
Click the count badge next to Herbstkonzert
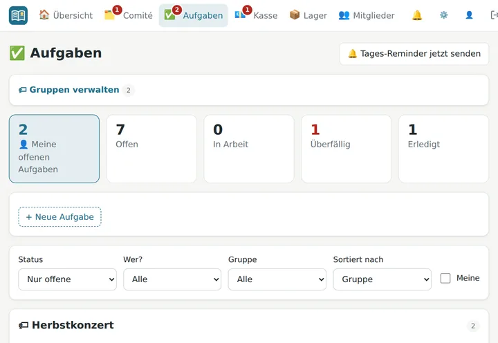(x=473, y=326)
